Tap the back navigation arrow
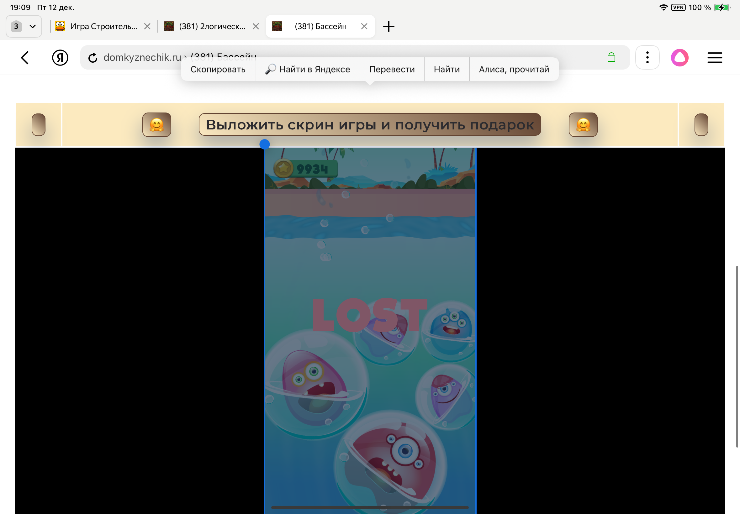This screenshot has width=740, height=514. pos(25,58)
